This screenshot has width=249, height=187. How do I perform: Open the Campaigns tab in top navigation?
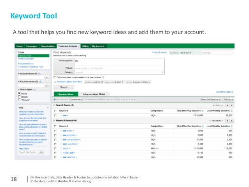(x=32, y=46)
